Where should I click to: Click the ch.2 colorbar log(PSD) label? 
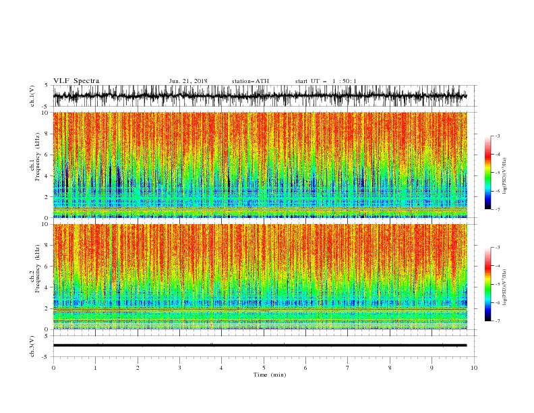(x=504, y=287)
